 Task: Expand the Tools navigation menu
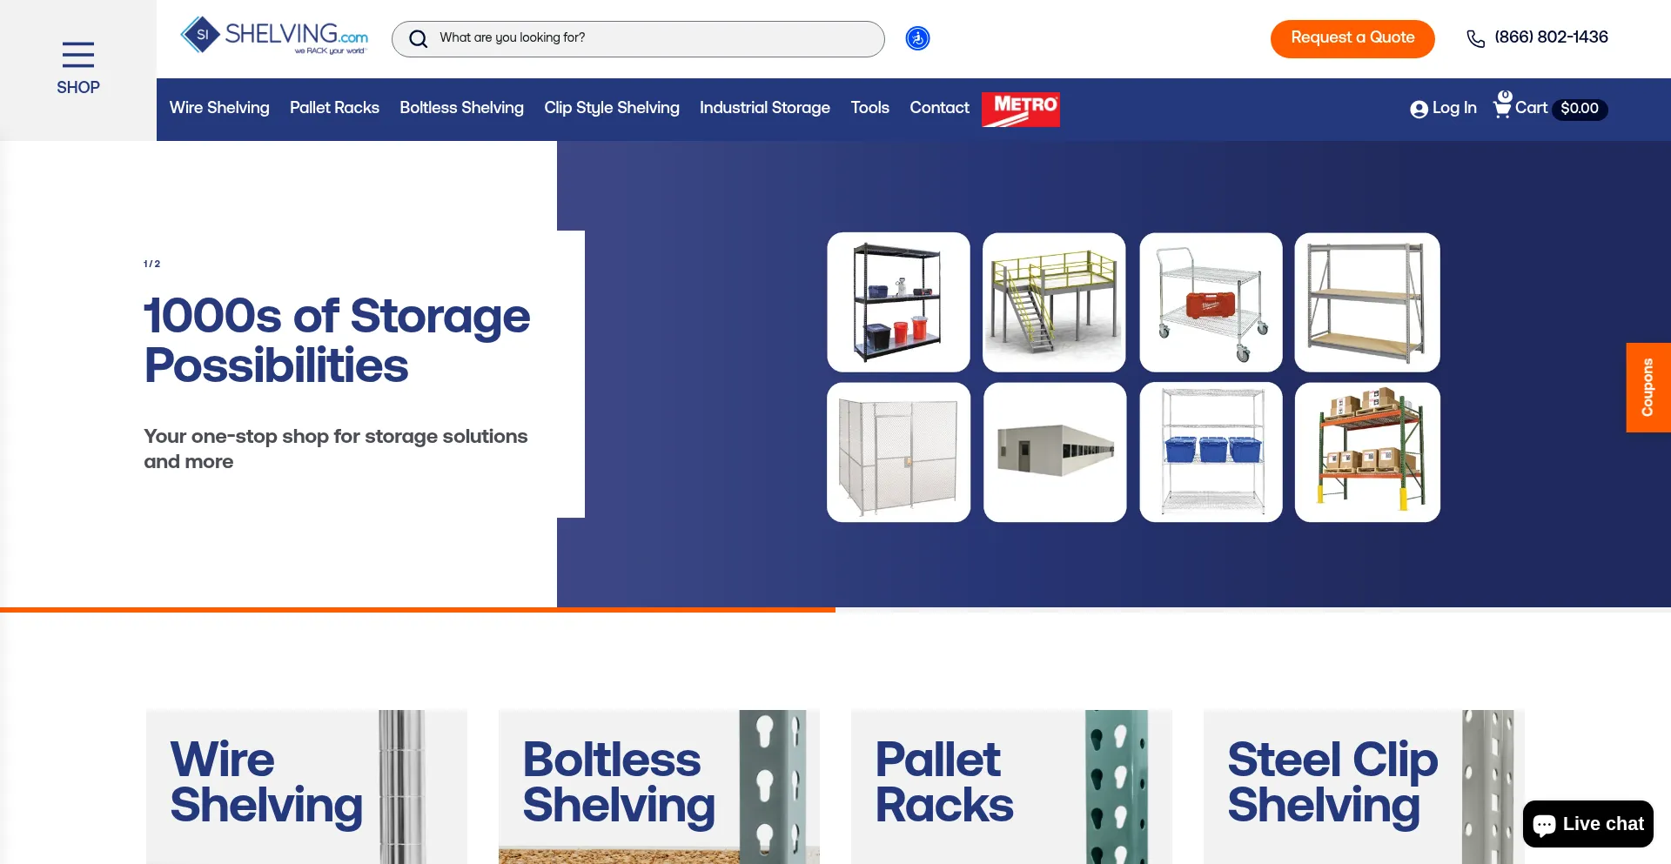(x=869, y=108)
